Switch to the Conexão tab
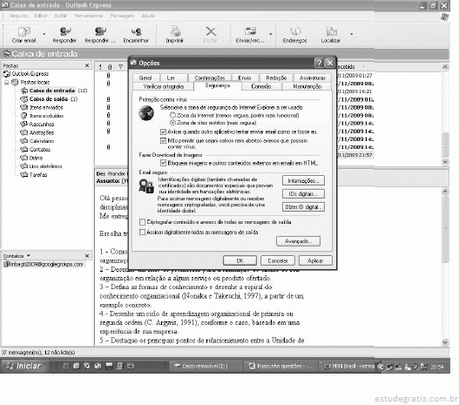 click(261, 86)
